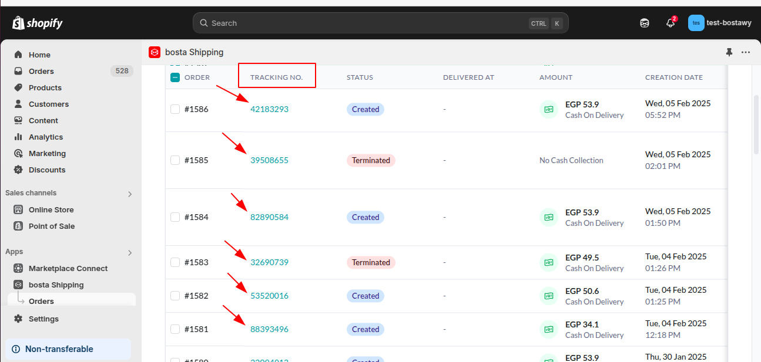Click the info icon on Non-transferable

(16, 349)
